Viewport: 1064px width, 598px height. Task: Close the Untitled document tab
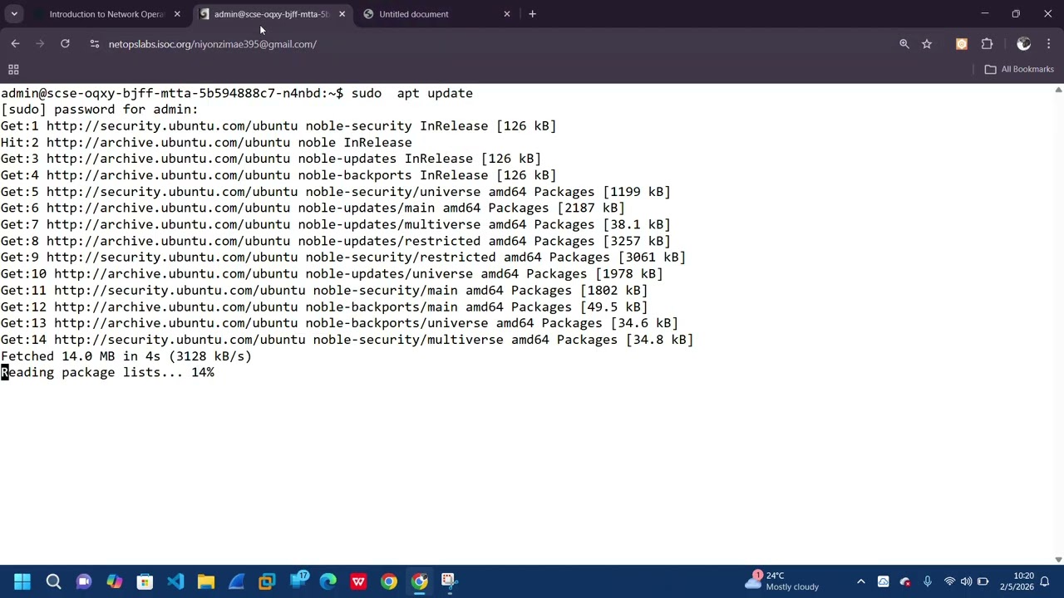pos(507,14)
